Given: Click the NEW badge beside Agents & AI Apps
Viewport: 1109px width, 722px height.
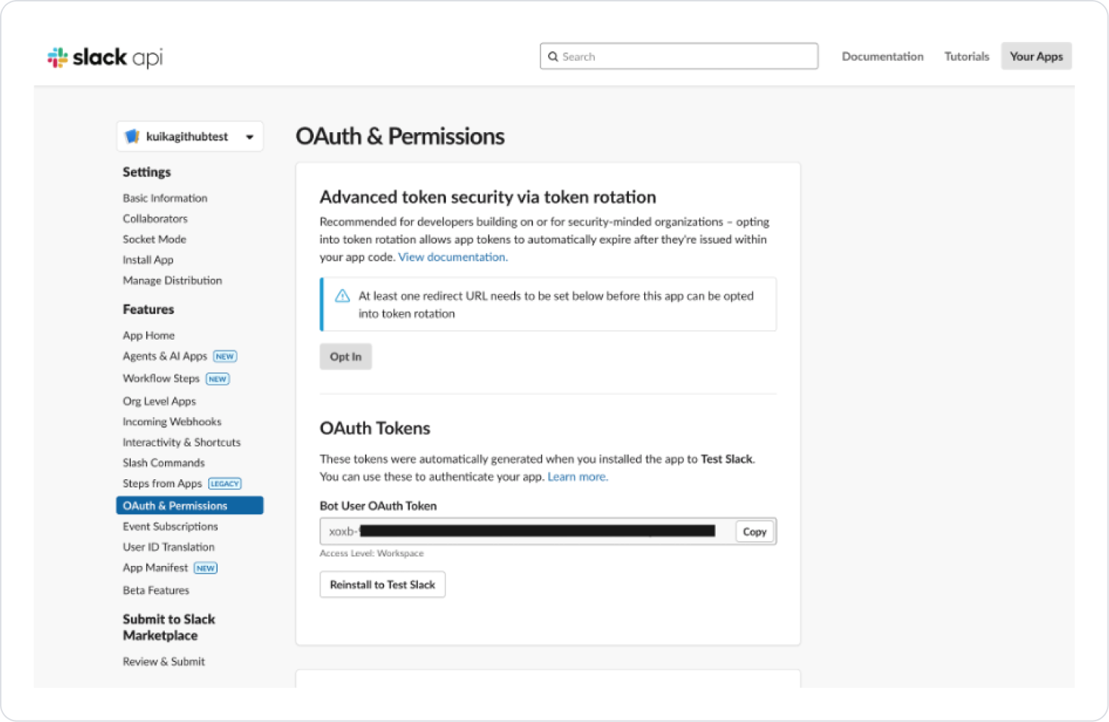Looking at the screenshot, I should tap(225, 356).
